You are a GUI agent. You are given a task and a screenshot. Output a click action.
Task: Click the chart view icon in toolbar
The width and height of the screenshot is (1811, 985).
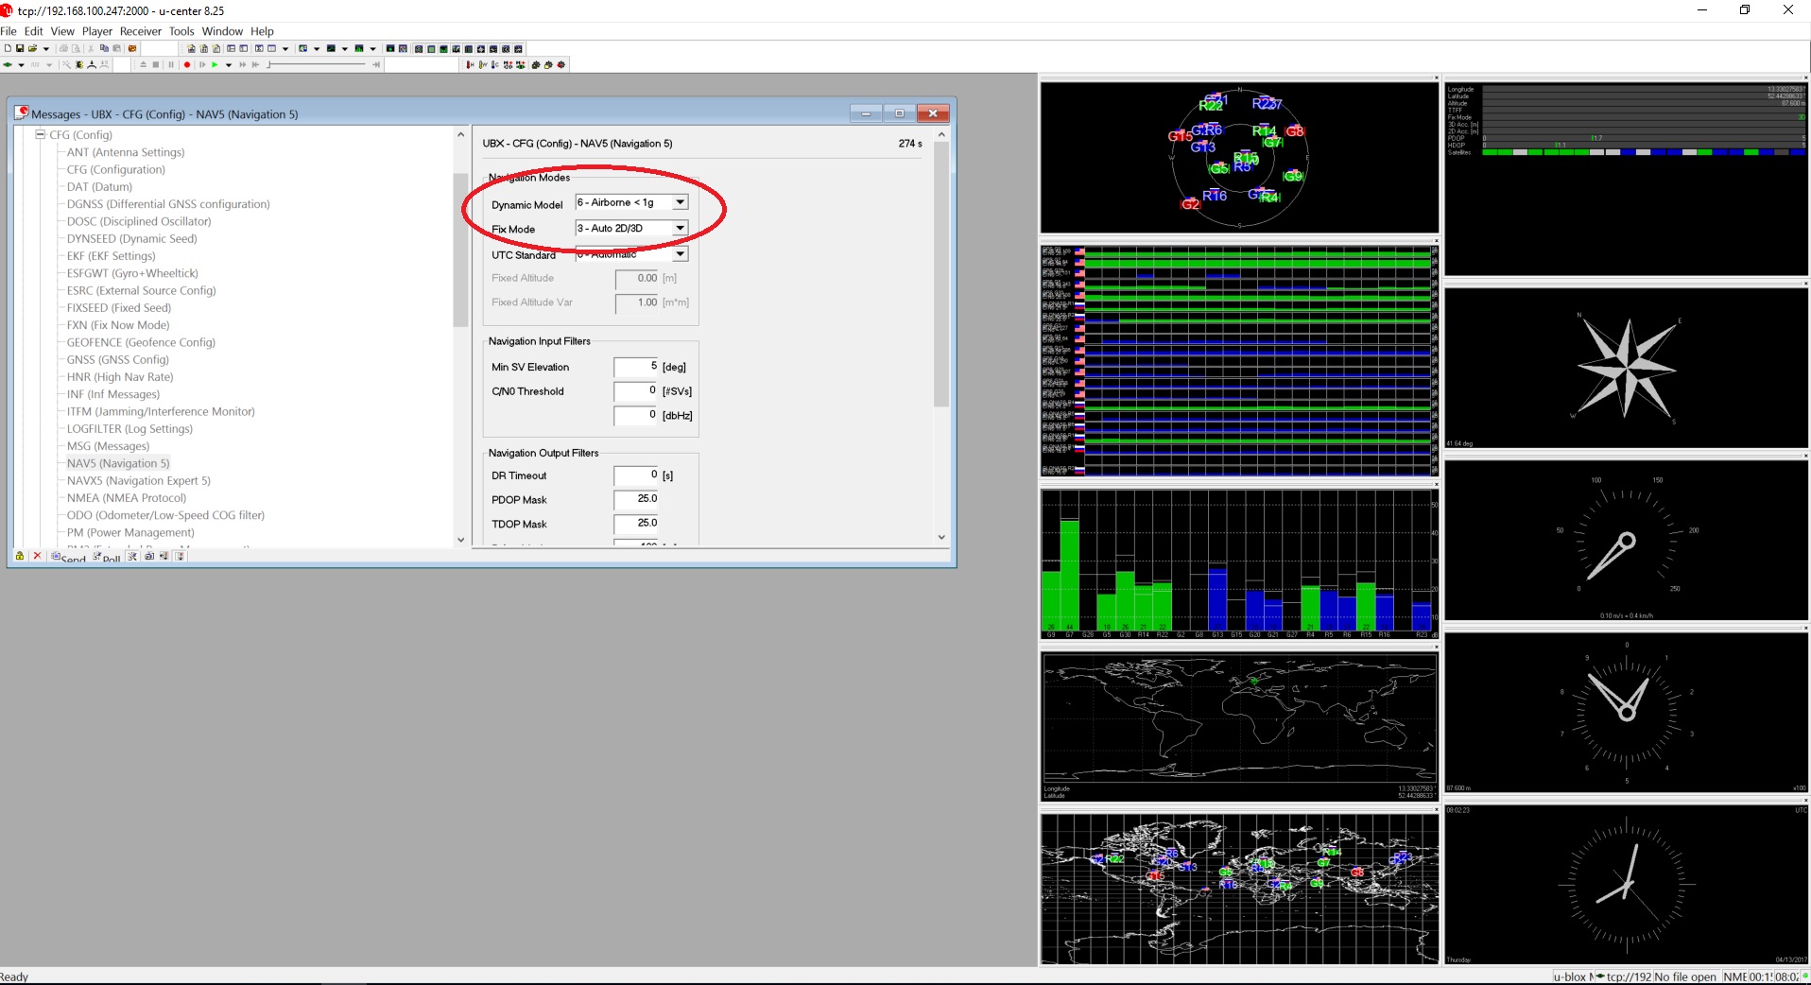pyautogui.click(x=331, y=48)
